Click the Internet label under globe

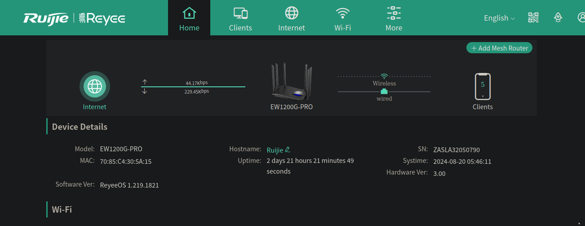(95, 107)
